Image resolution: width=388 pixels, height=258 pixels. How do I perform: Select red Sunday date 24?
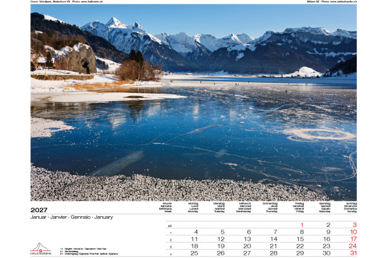(x=353, y=246)
